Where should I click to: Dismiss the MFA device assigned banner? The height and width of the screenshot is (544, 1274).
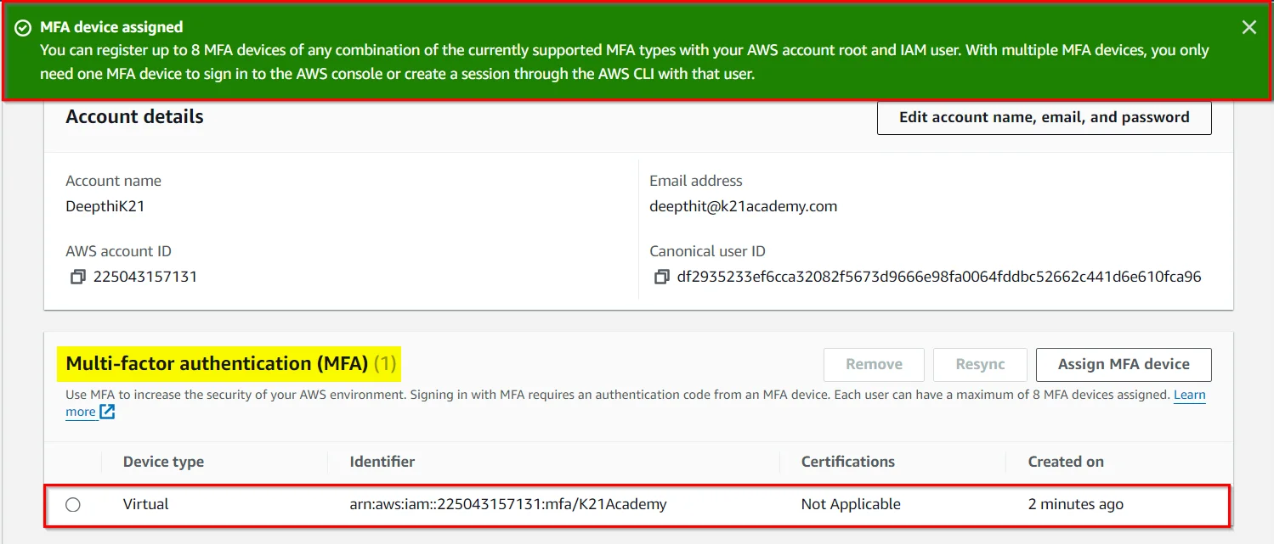pyautogui.click(x=1249, y=27)
